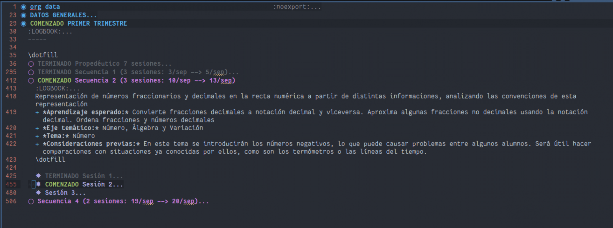Click bullet icon next to 'COMENZADO PRIMER TRIMESTRE'
Screen dimensions: 613x228
tap(24, 24)
